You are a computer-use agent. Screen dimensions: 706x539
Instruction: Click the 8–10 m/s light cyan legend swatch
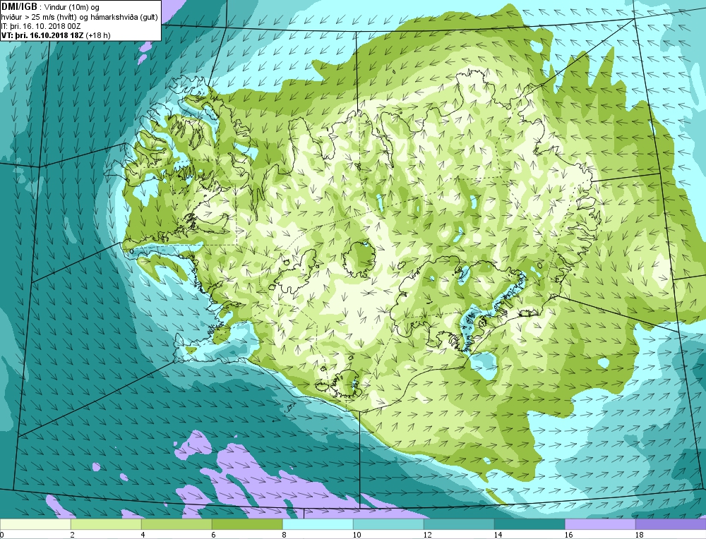click(318, 524)
